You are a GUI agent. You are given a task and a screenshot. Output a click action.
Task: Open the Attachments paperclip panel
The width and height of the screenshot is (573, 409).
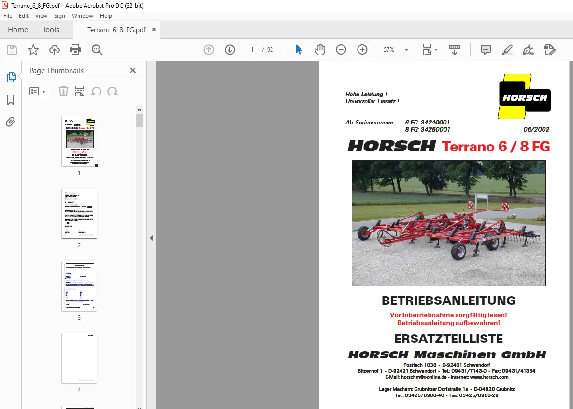pyautogui.click(x=11, y=122)
